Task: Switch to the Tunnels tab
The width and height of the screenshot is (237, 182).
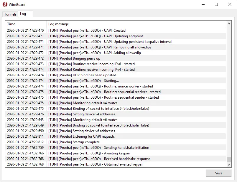Action: [10, 14]
